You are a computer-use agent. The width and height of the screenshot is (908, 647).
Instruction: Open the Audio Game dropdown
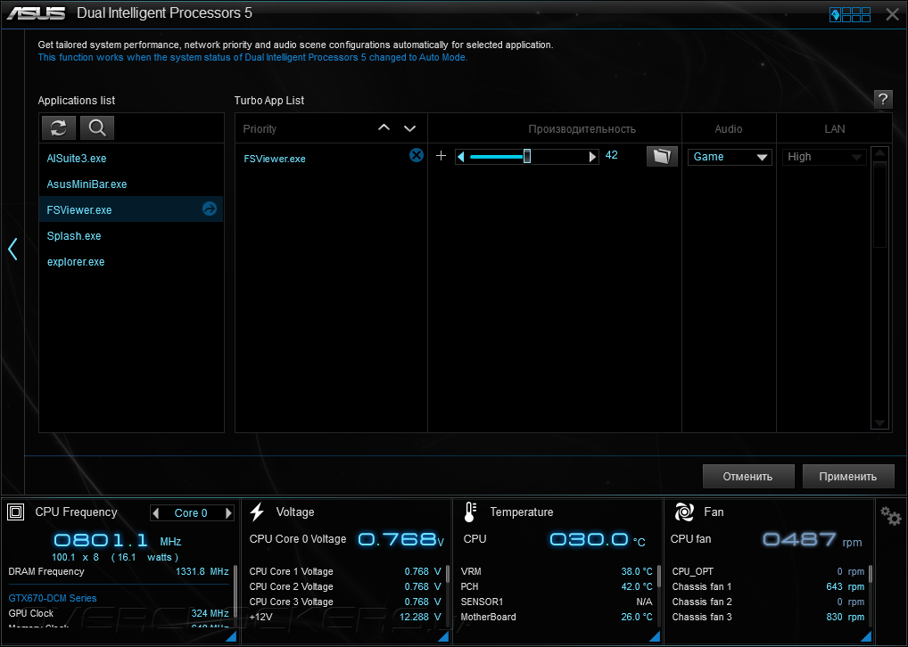tap(730, 157)
